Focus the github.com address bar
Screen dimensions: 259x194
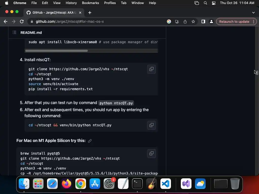[99, 21]
